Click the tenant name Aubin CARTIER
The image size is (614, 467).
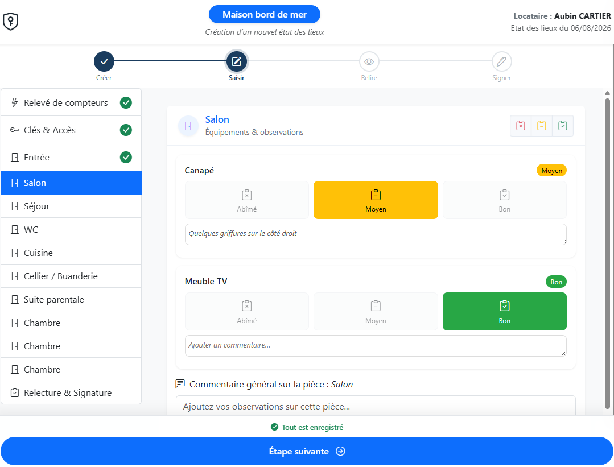(582, 16)
